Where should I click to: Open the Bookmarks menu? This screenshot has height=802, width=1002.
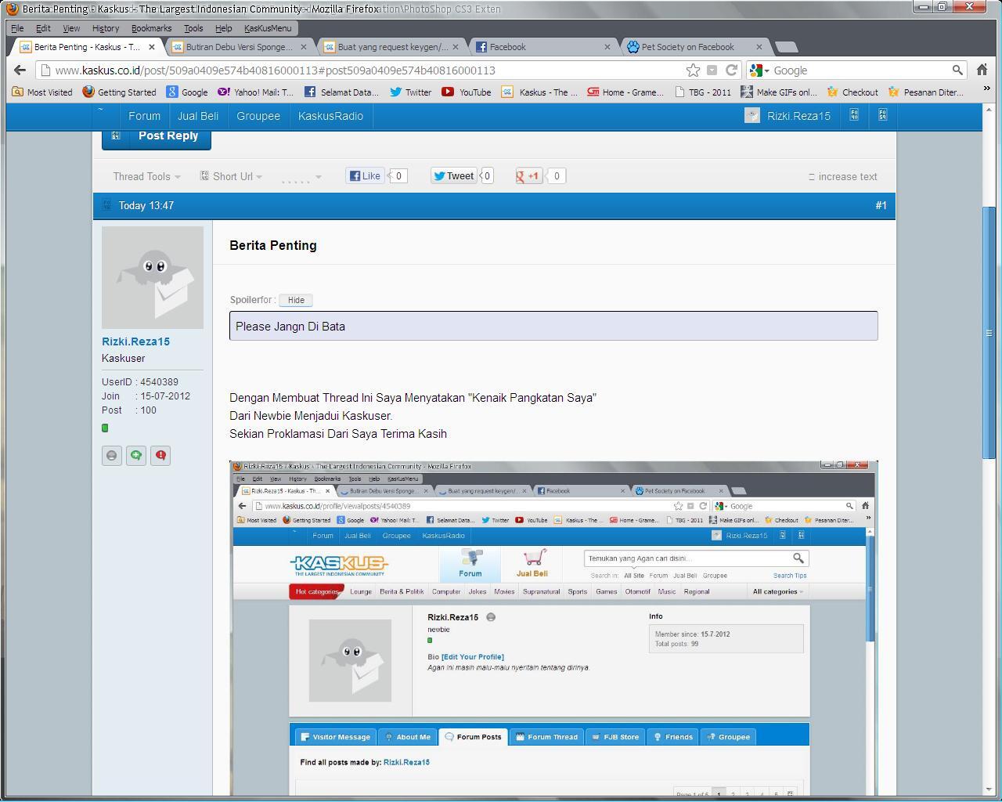tap(151, 28)
